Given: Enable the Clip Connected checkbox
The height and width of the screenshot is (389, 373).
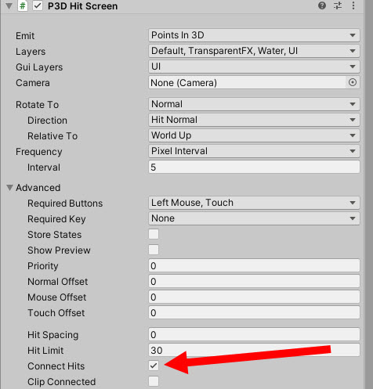Looking at the screenshot, I should 154,381.
